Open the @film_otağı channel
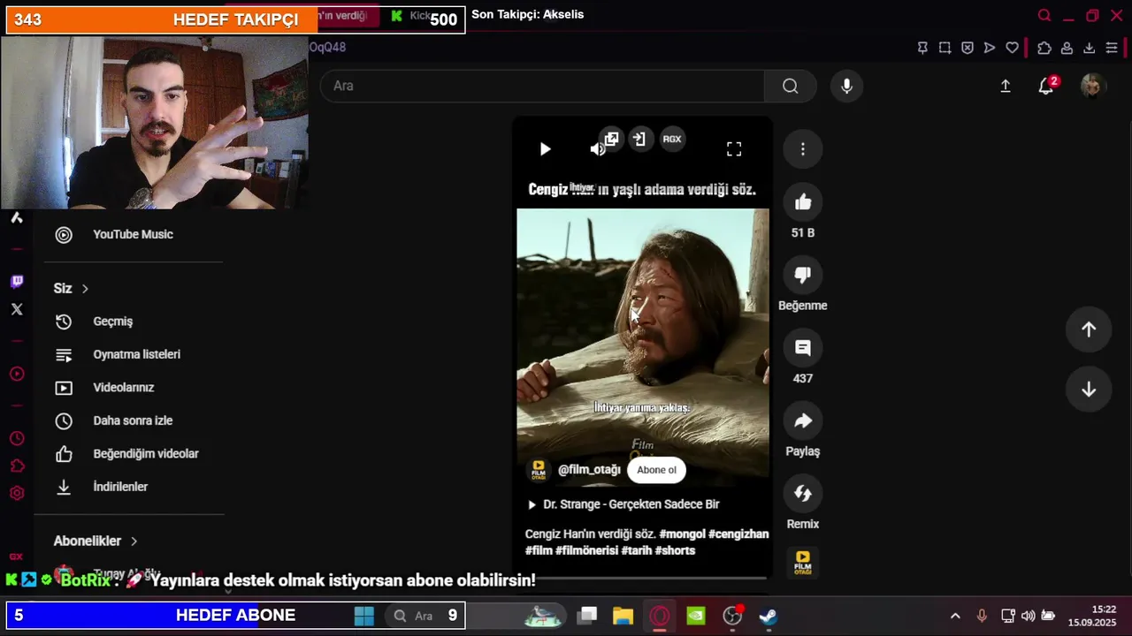1132x636 pixels. click(589, 470)
